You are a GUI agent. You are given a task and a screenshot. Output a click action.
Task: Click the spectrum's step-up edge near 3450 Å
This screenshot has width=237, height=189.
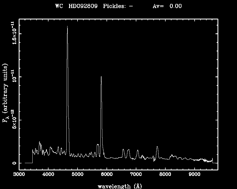[x=32, y=156]
